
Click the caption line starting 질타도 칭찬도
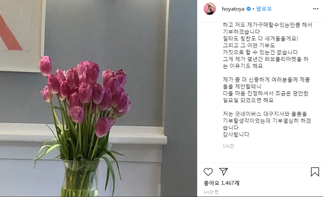pos(261,38)
